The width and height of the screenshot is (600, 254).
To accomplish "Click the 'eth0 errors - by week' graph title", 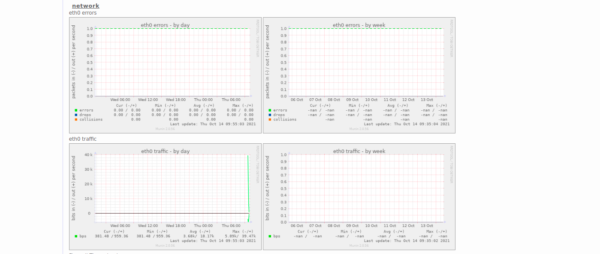I will [359, 25].
